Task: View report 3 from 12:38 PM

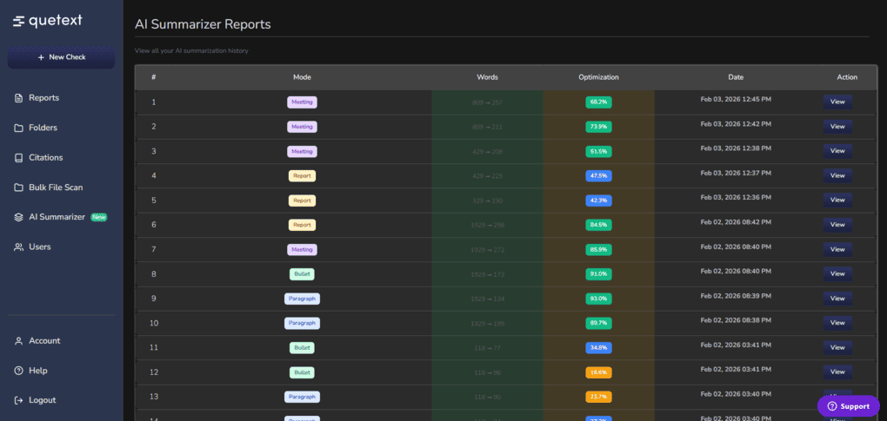Action: click(x=837, y=151)
